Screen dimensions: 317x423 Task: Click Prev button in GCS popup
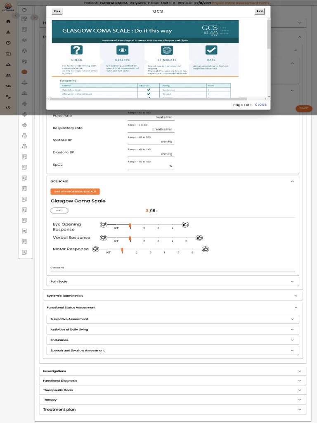click(57, 12)
